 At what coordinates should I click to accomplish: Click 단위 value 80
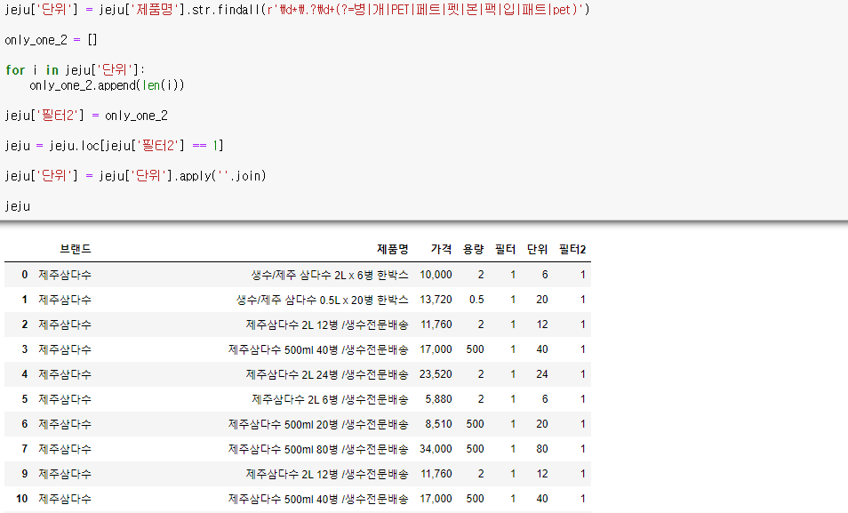coord(542,449)
